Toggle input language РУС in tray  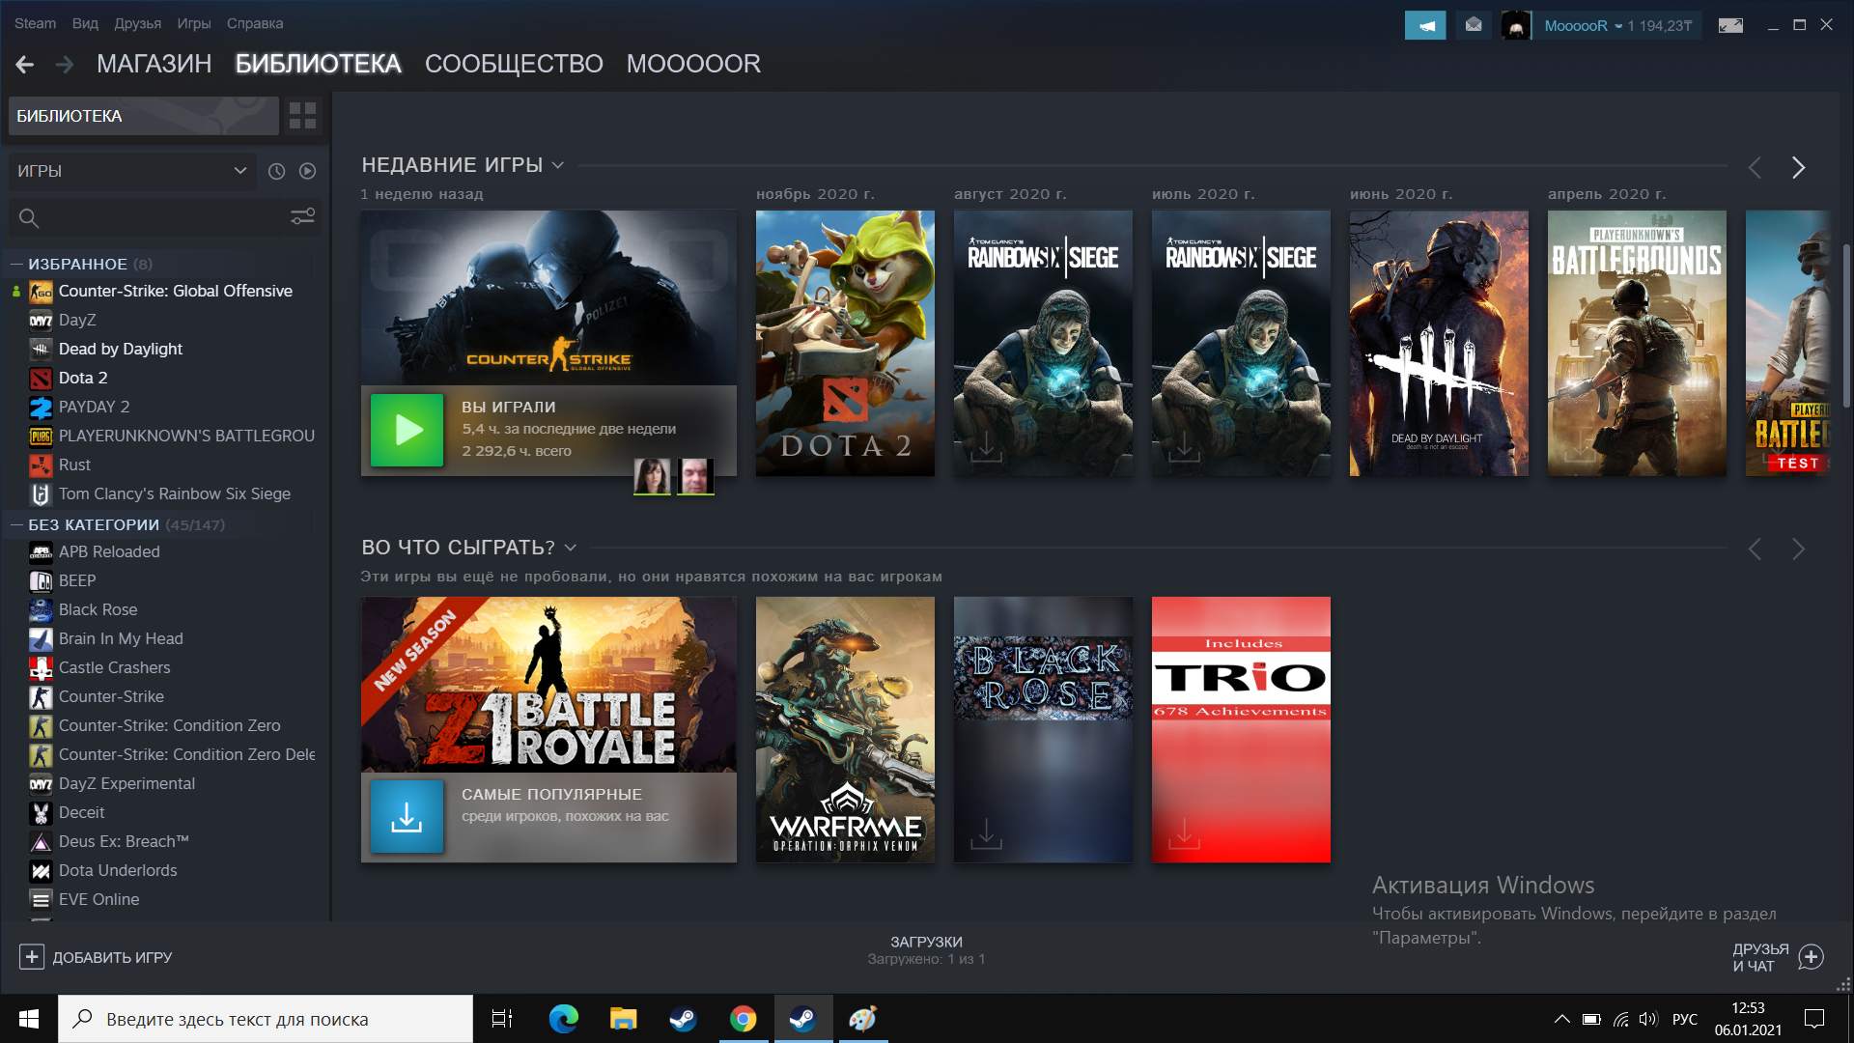click(1685, 1019)
